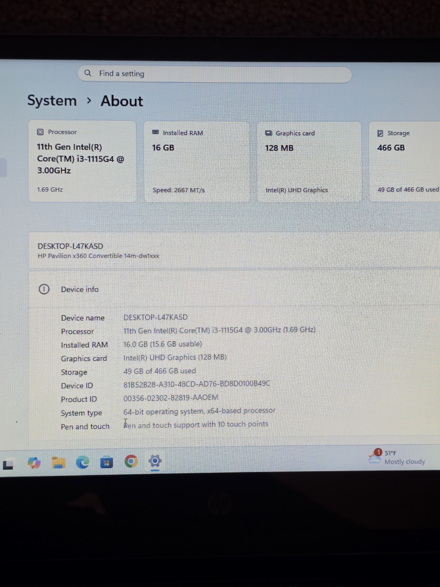Screen dimensions: 440x587
Task: Open the Processor info card
Action: coord(82,161)
